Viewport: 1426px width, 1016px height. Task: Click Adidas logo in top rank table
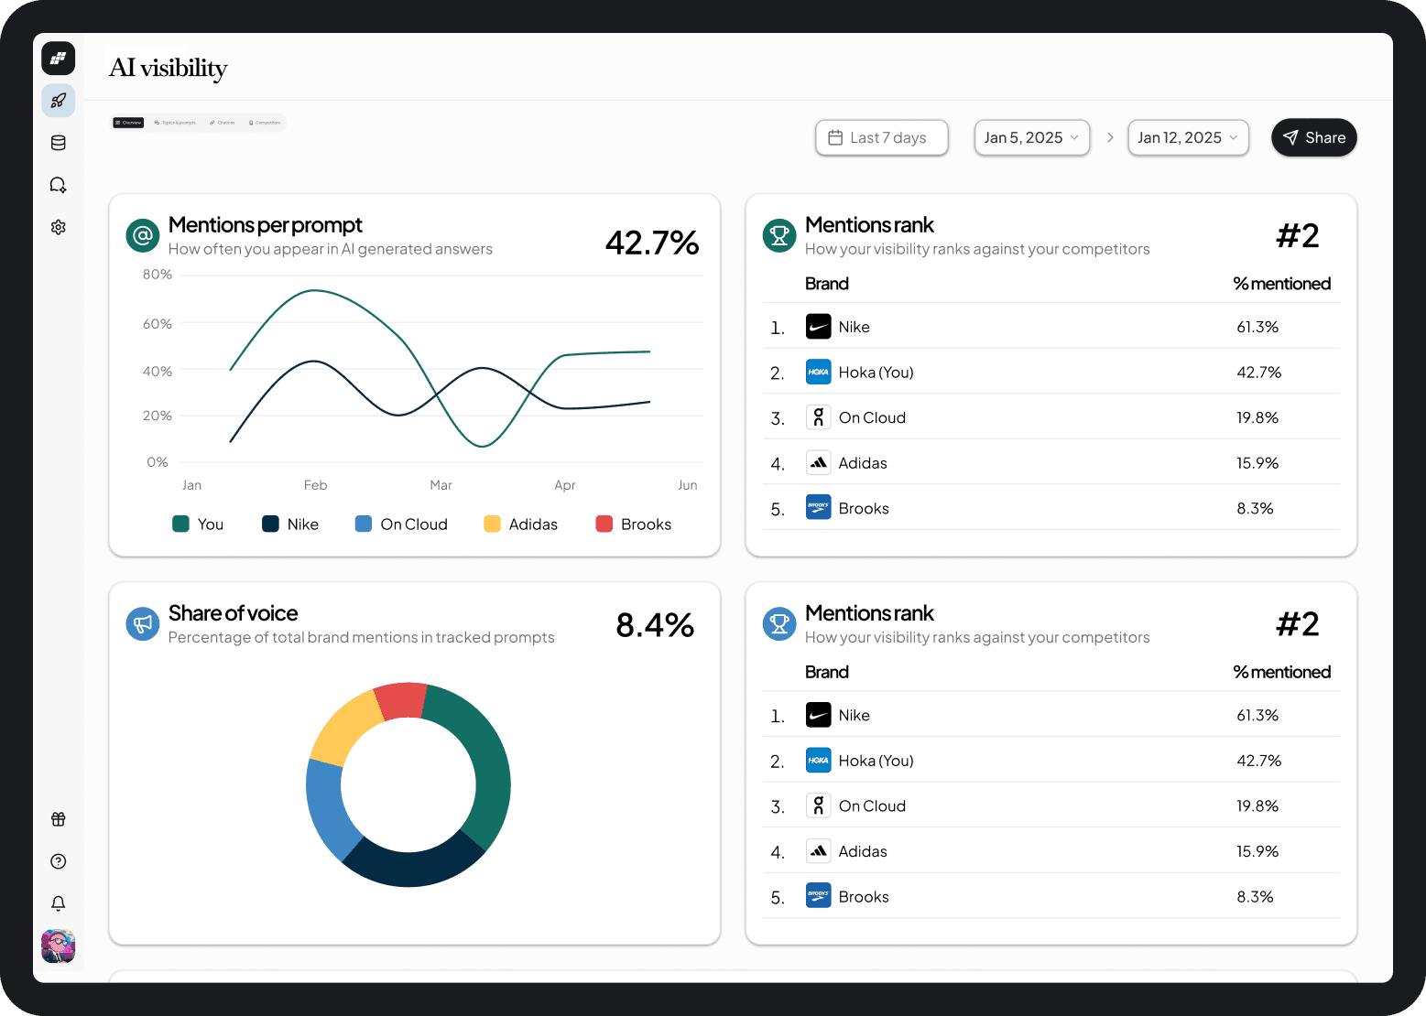click(x=819, y=462)
